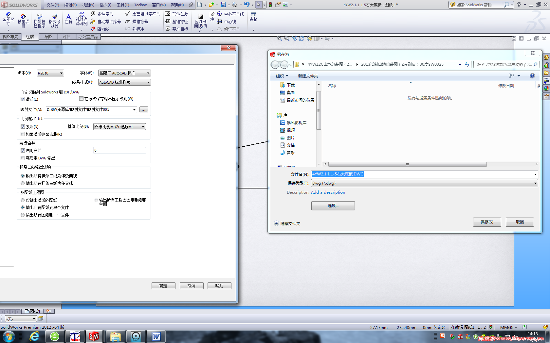The width and height of the screenshot is (550, 343).
Task: Click the 选项... button
Action: (333, 206)
